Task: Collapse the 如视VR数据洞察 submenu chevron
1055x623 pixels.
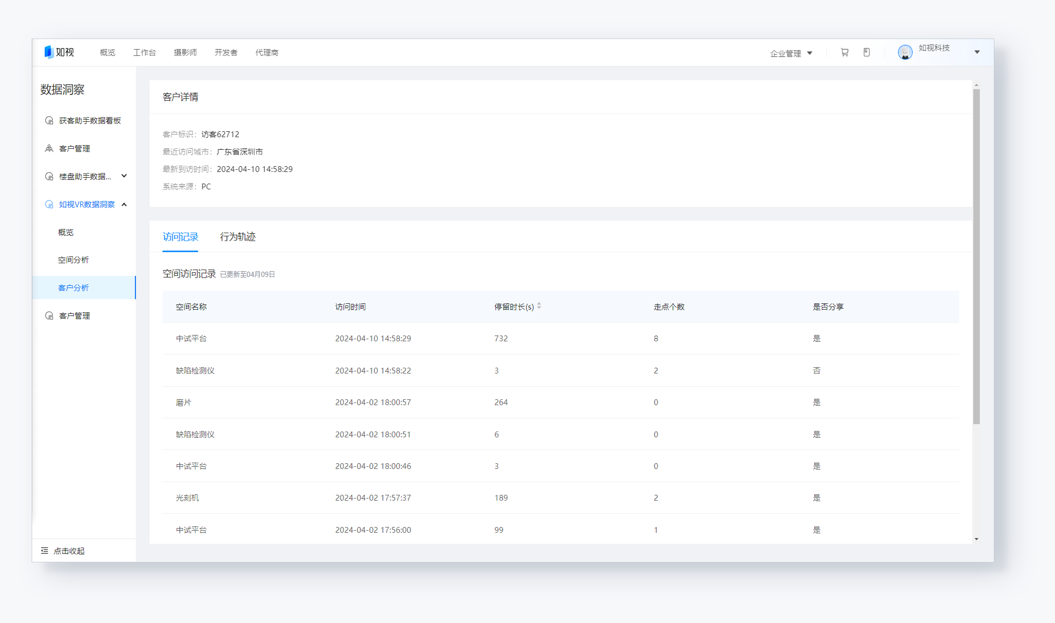Action: pyautogui.click(x=124, y=204)
